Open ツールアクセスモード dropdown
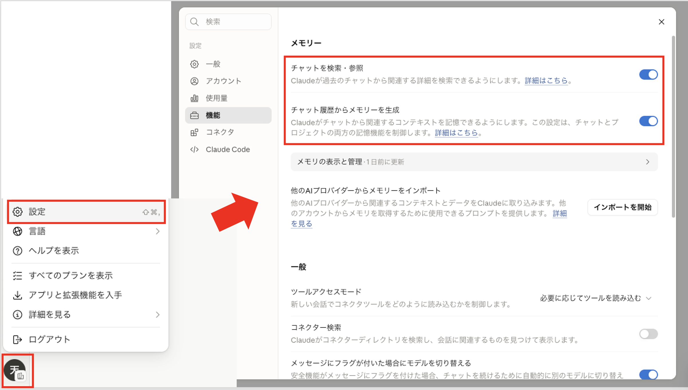Viewport: 688px width, 390px height. coord(596,298)
